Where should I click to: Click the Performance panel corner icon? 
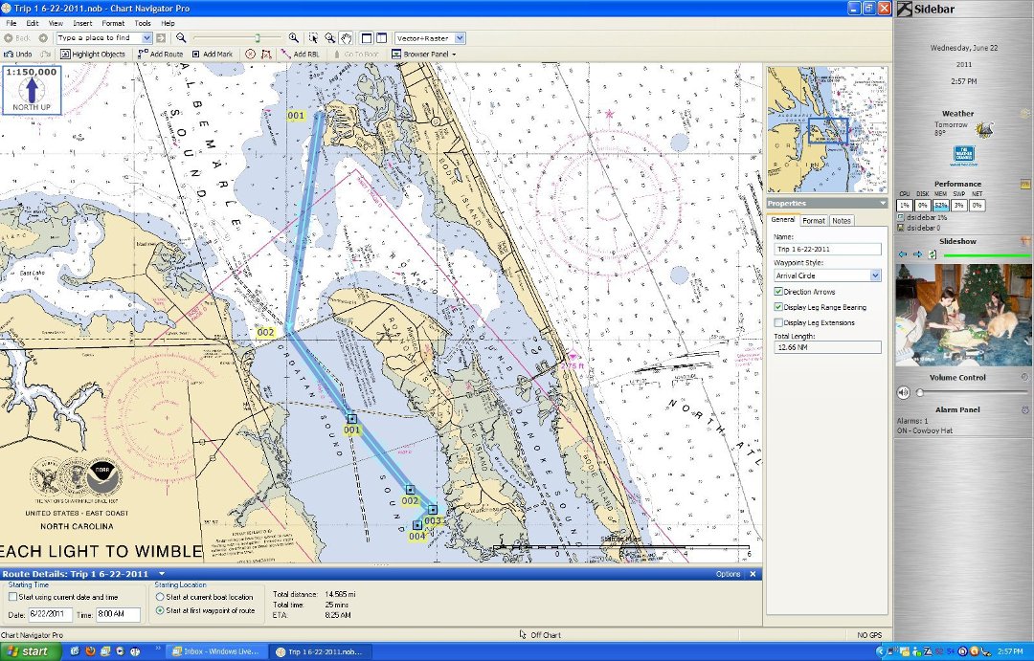pyautogui.click(x=1024, y=184)
